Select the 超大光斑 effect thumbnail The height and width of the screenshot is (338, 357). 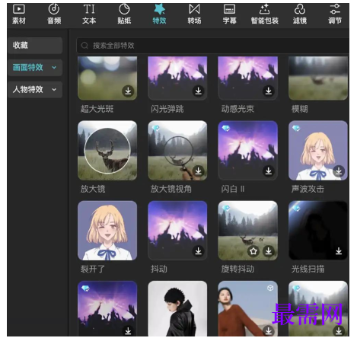pos(107,78)
